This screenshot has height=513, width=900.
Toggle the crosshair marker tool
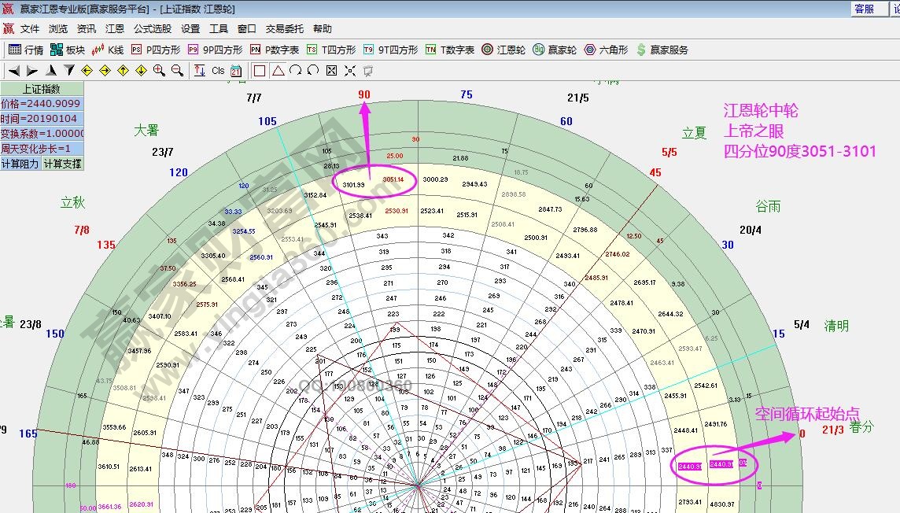tap(350, 70)
